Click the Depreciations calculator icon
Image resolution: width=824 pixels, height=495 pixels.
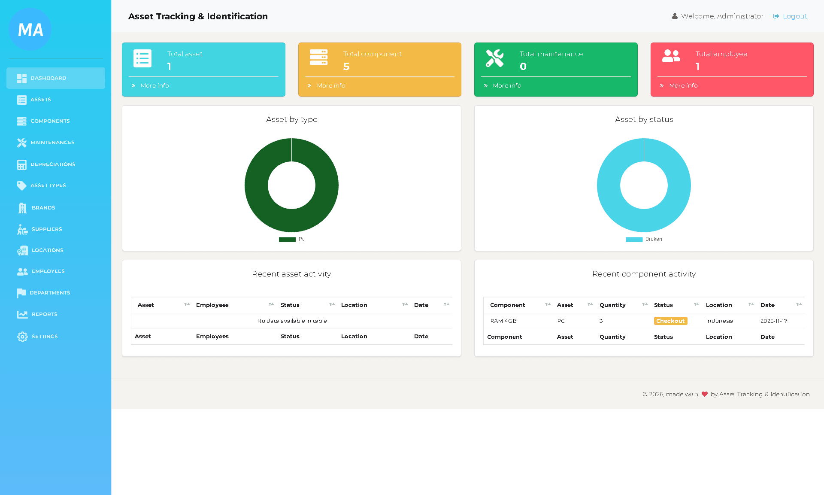pyautogui.click(x=22, y=164)
